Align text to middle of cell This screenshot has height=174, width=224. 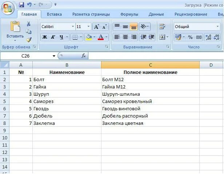click(125, 27)
